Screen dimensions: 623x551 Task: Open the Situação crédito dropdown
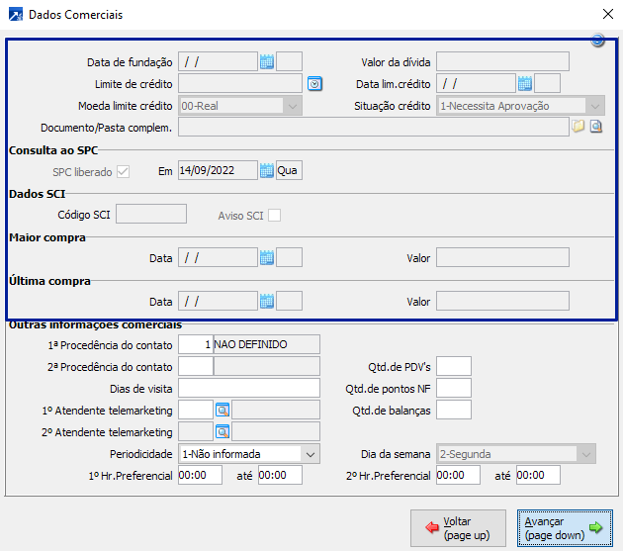tap(593, 106)
